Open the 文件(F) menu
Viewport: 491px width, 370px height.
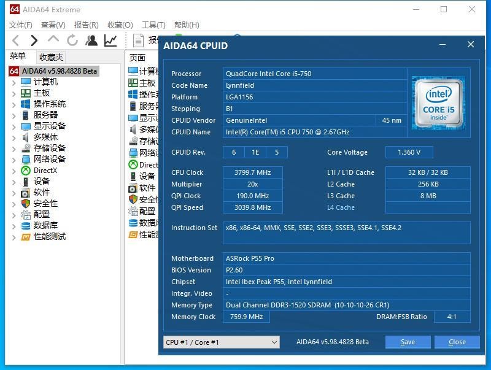click(20, 25)
